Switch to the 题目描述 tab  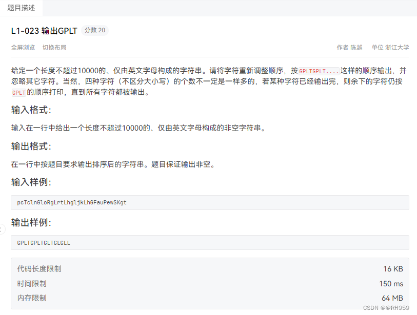click(x=21, y=8)
